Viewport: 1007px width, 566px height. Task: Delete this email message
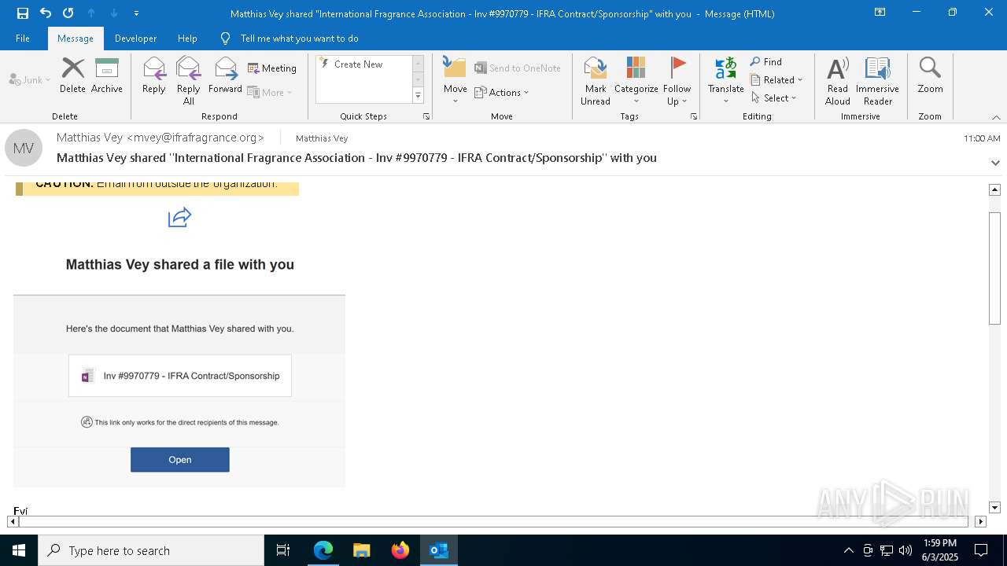point(72,75)
